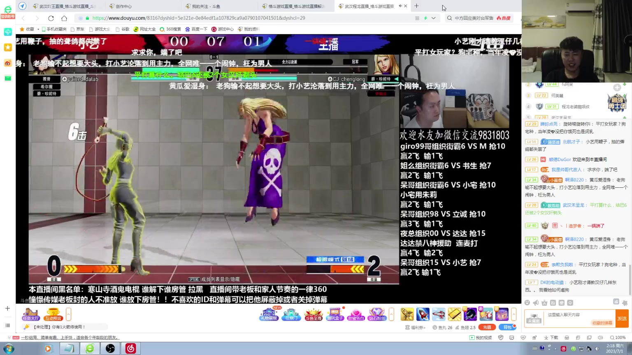Open 收藏的弹幕 saved danmaku
Viewport: 632px width, 355px height.
(x=602, y=323)
